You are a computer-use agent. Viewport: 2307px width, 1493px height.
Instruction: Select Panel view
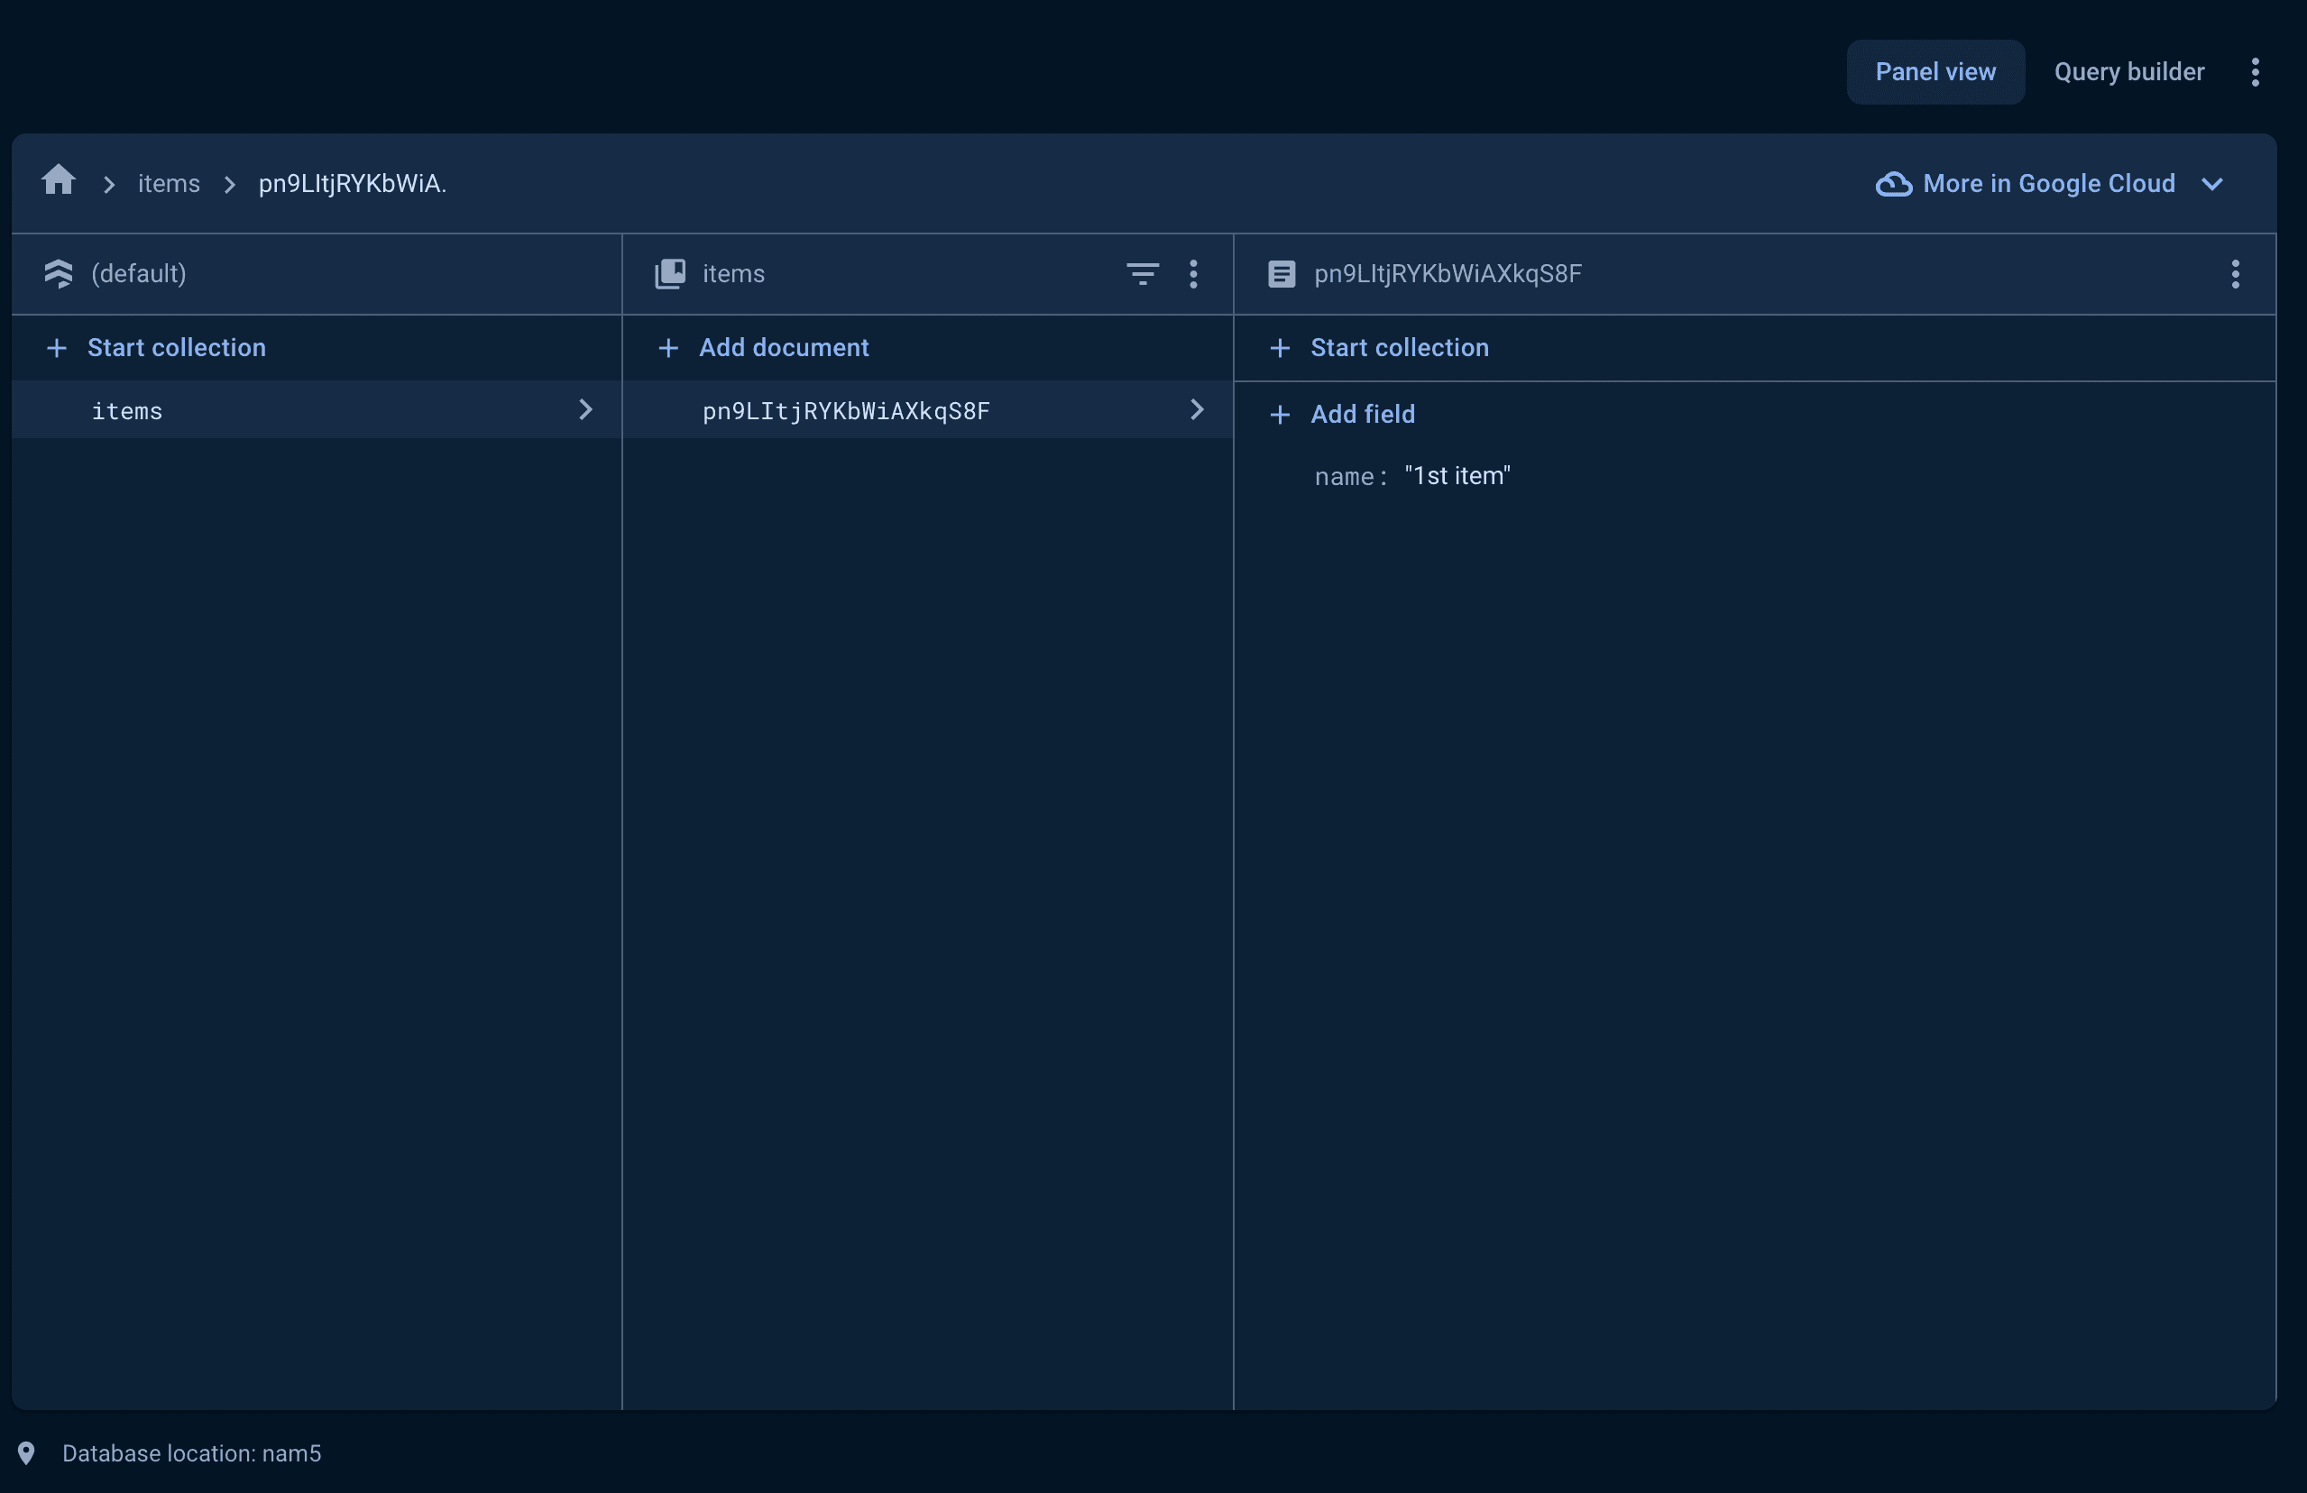[1935, 72]
